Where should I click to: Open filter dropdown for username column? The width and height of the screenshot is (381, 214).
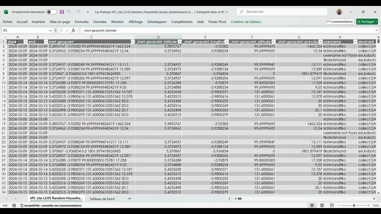tap(355, 42)
